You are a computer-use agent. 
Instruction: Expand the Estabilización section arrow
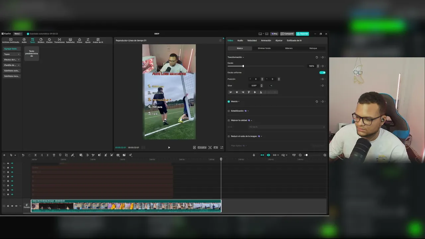(248, 111)
